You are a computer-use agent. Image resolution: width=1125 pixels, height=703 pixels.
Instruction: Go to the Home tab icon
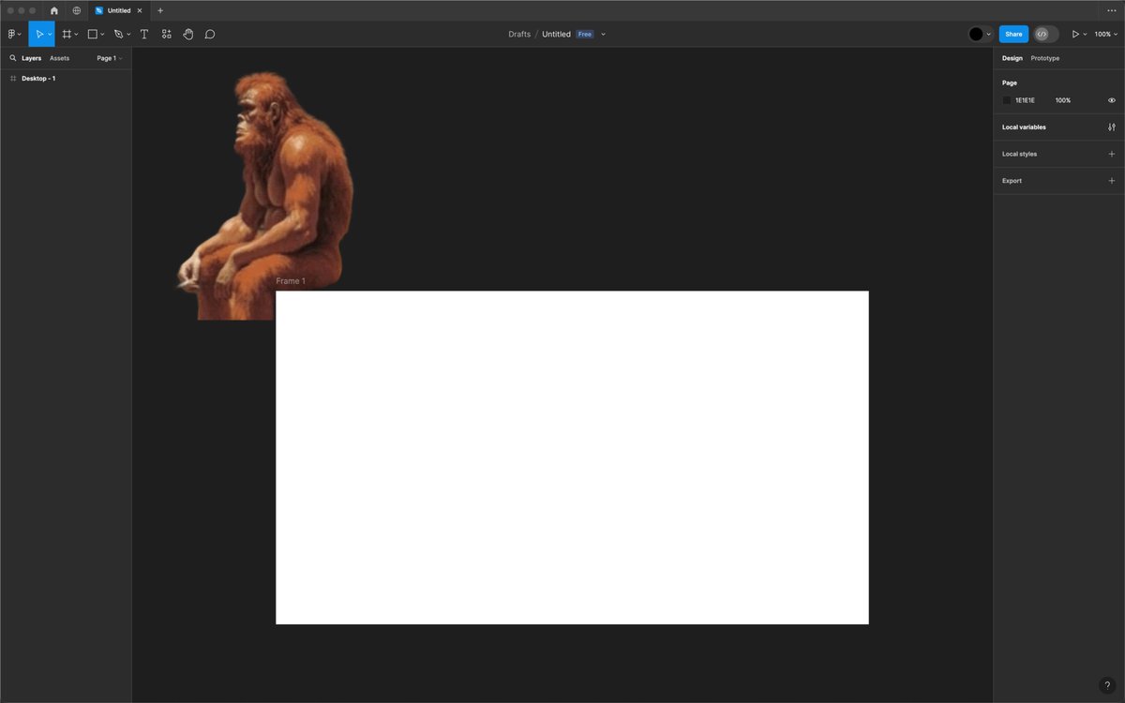click(x=53, y=10)
